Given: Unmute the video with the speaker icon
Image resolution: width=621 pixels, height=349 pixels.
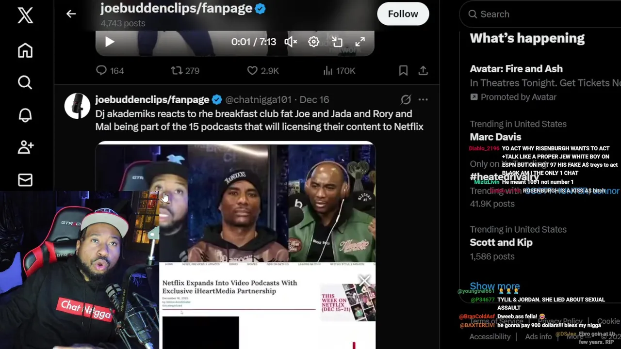Looking at the screenshot, I should (x=291, y=42).
